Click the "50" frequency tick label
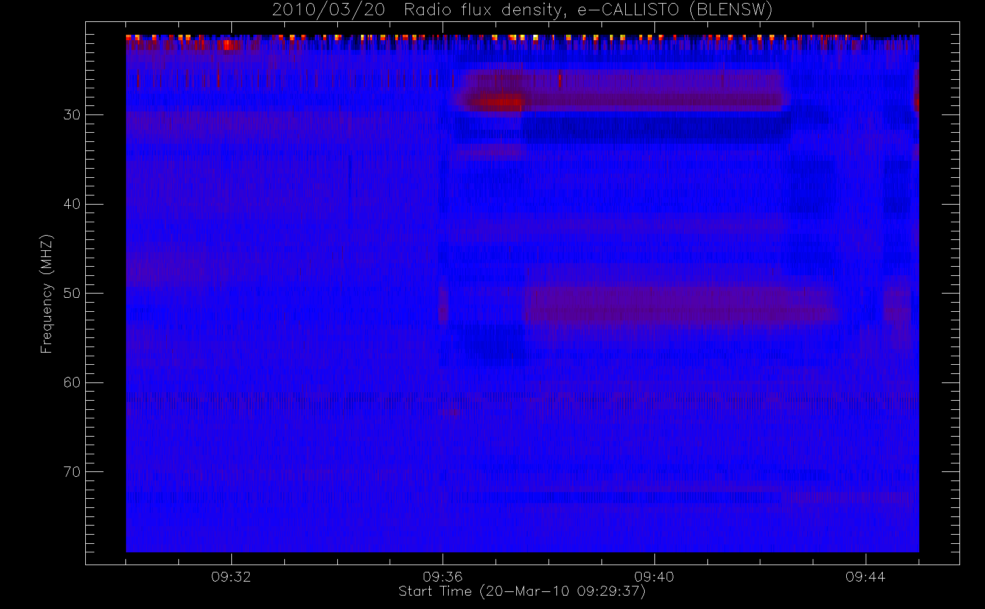 (x=72, y=293)
